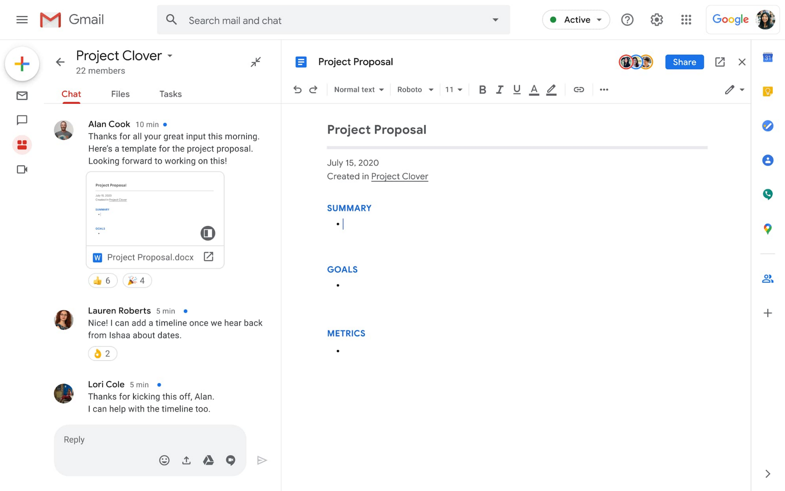Image resolution: width=785 pixels, height=491 pixels.
Task: Click the Text color highlight icon
Action: [x=551, y=90]
